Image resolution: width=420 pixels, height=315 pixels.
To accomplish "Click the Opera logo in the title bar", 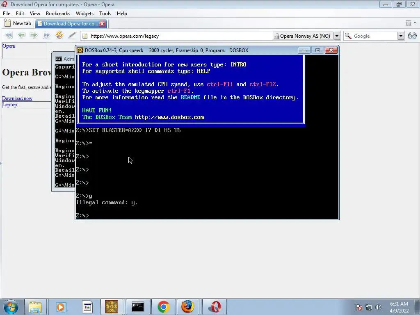I will pos(4,4).
